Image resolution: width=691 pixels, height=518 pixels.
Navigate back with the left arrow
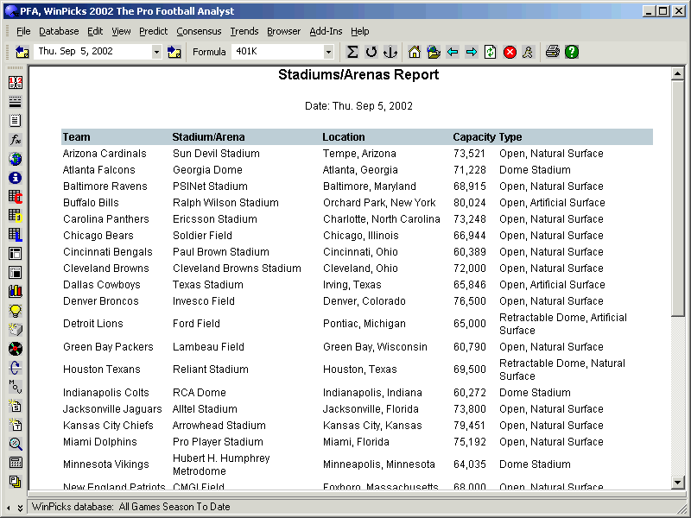coord(453,52)
